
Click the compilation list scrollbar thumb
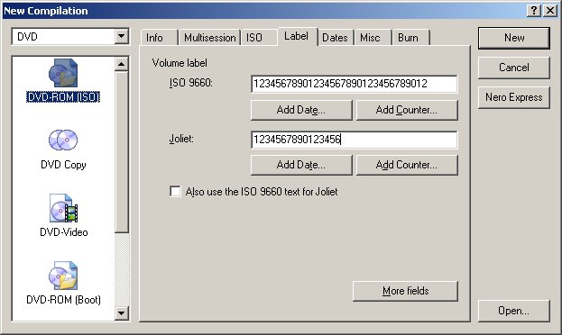point(122,152)
